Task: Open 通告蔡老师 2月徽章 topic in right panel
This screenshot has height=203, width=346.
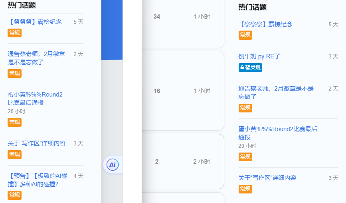Action: [276, 93]
